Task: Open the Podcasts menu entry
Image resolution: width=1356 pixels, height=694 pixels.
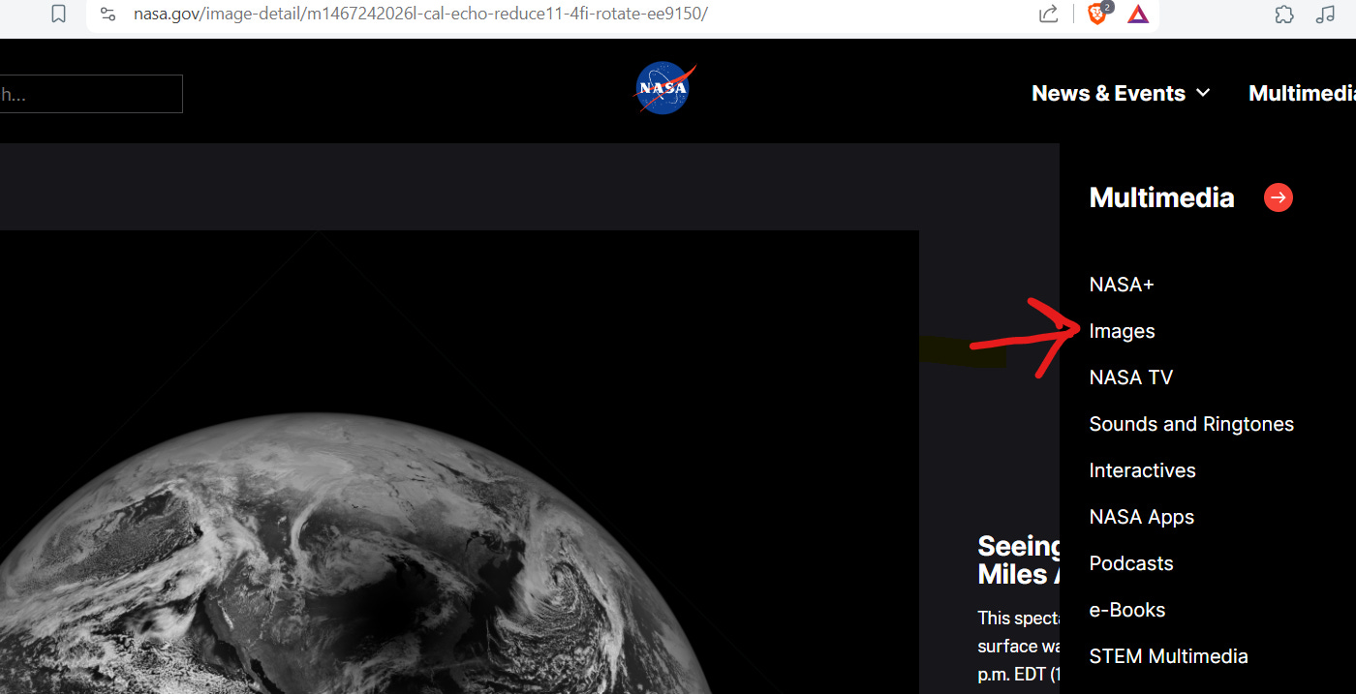Action: coord(1130,563)
